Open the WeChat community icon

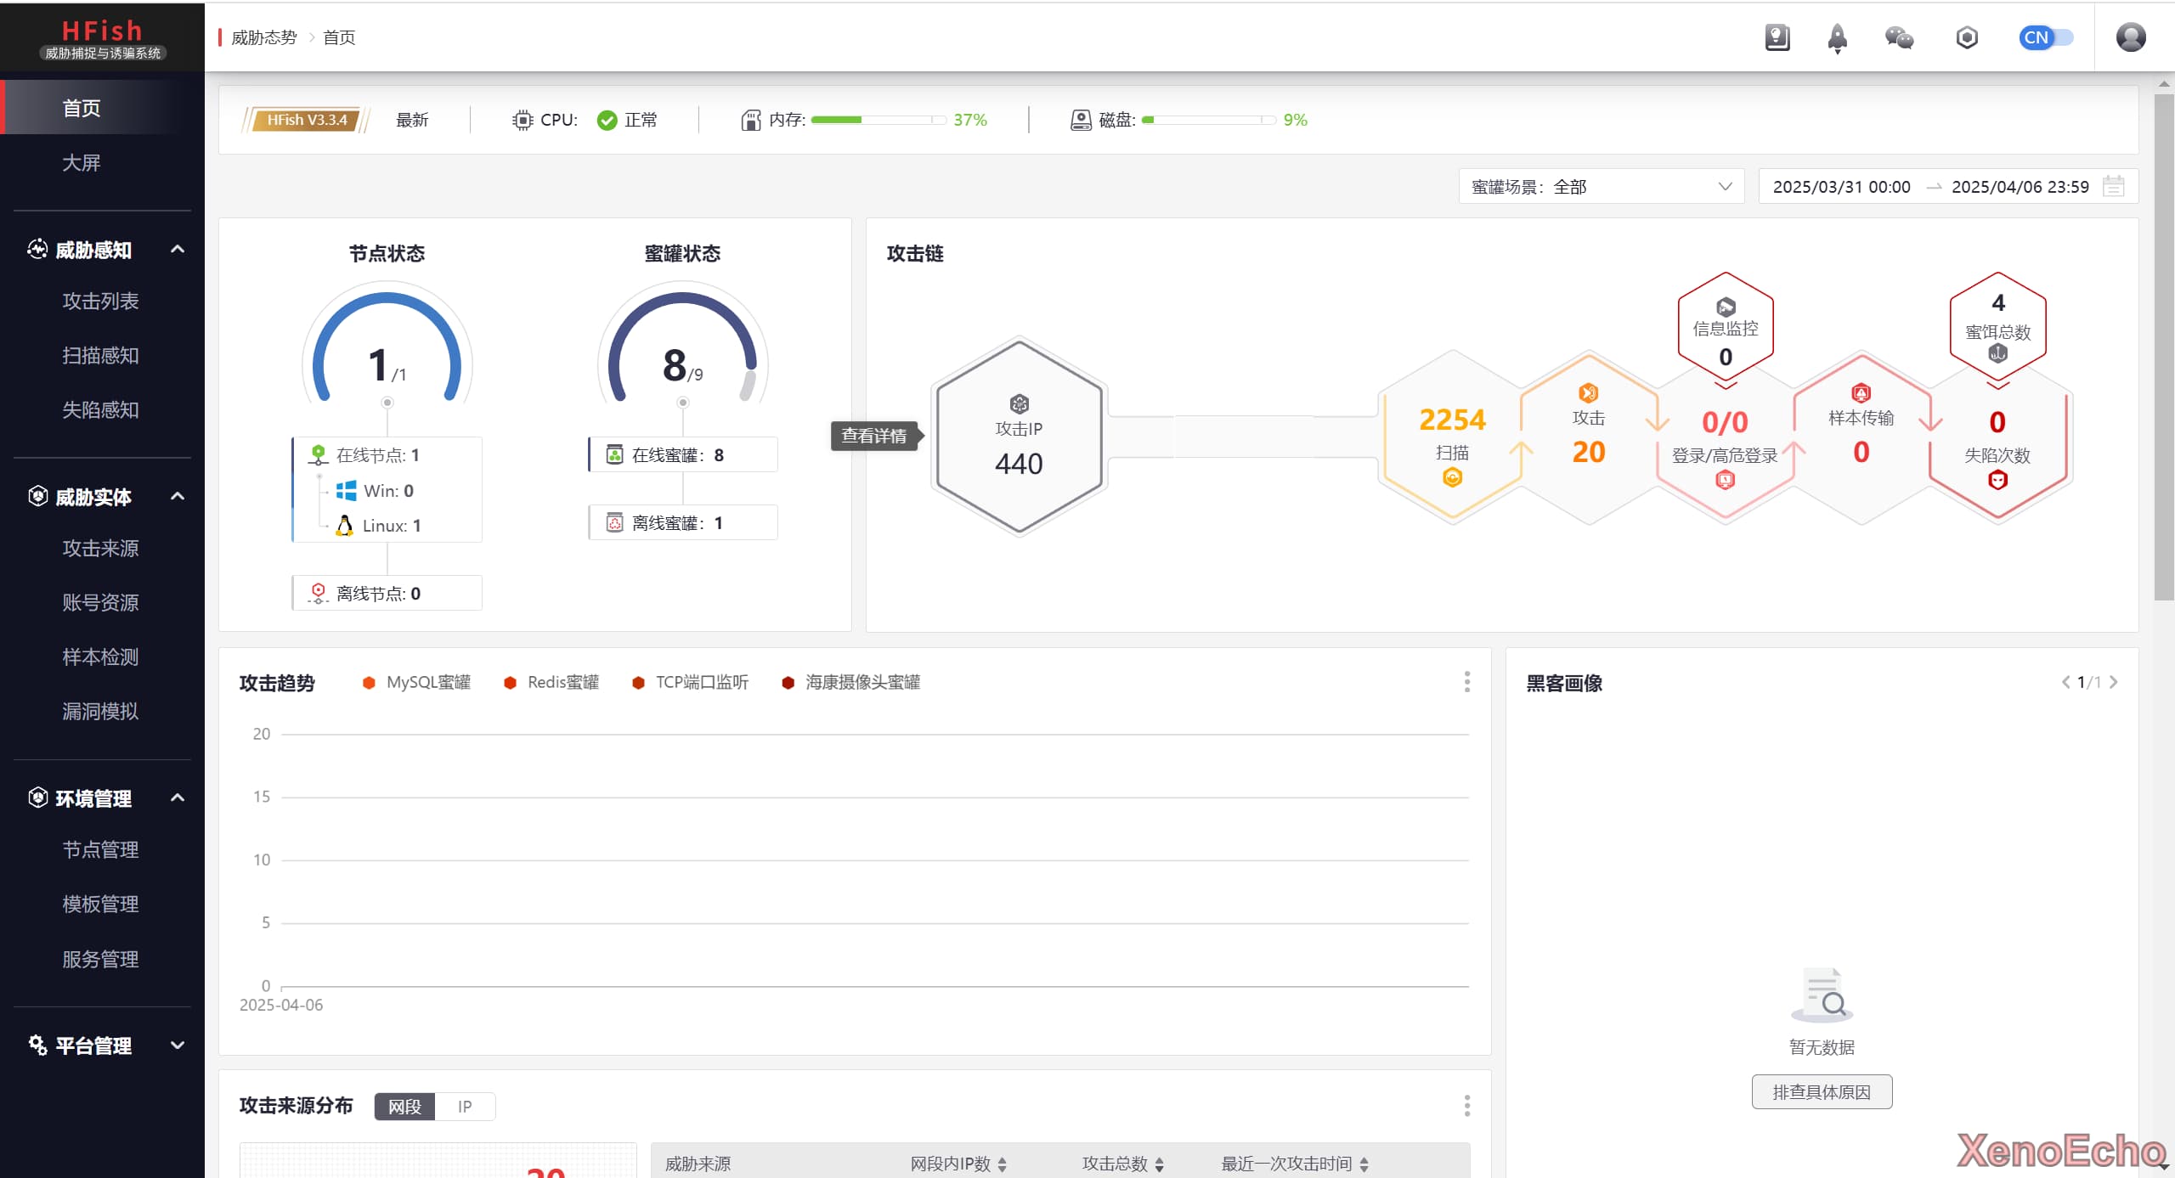(1899, 37)
